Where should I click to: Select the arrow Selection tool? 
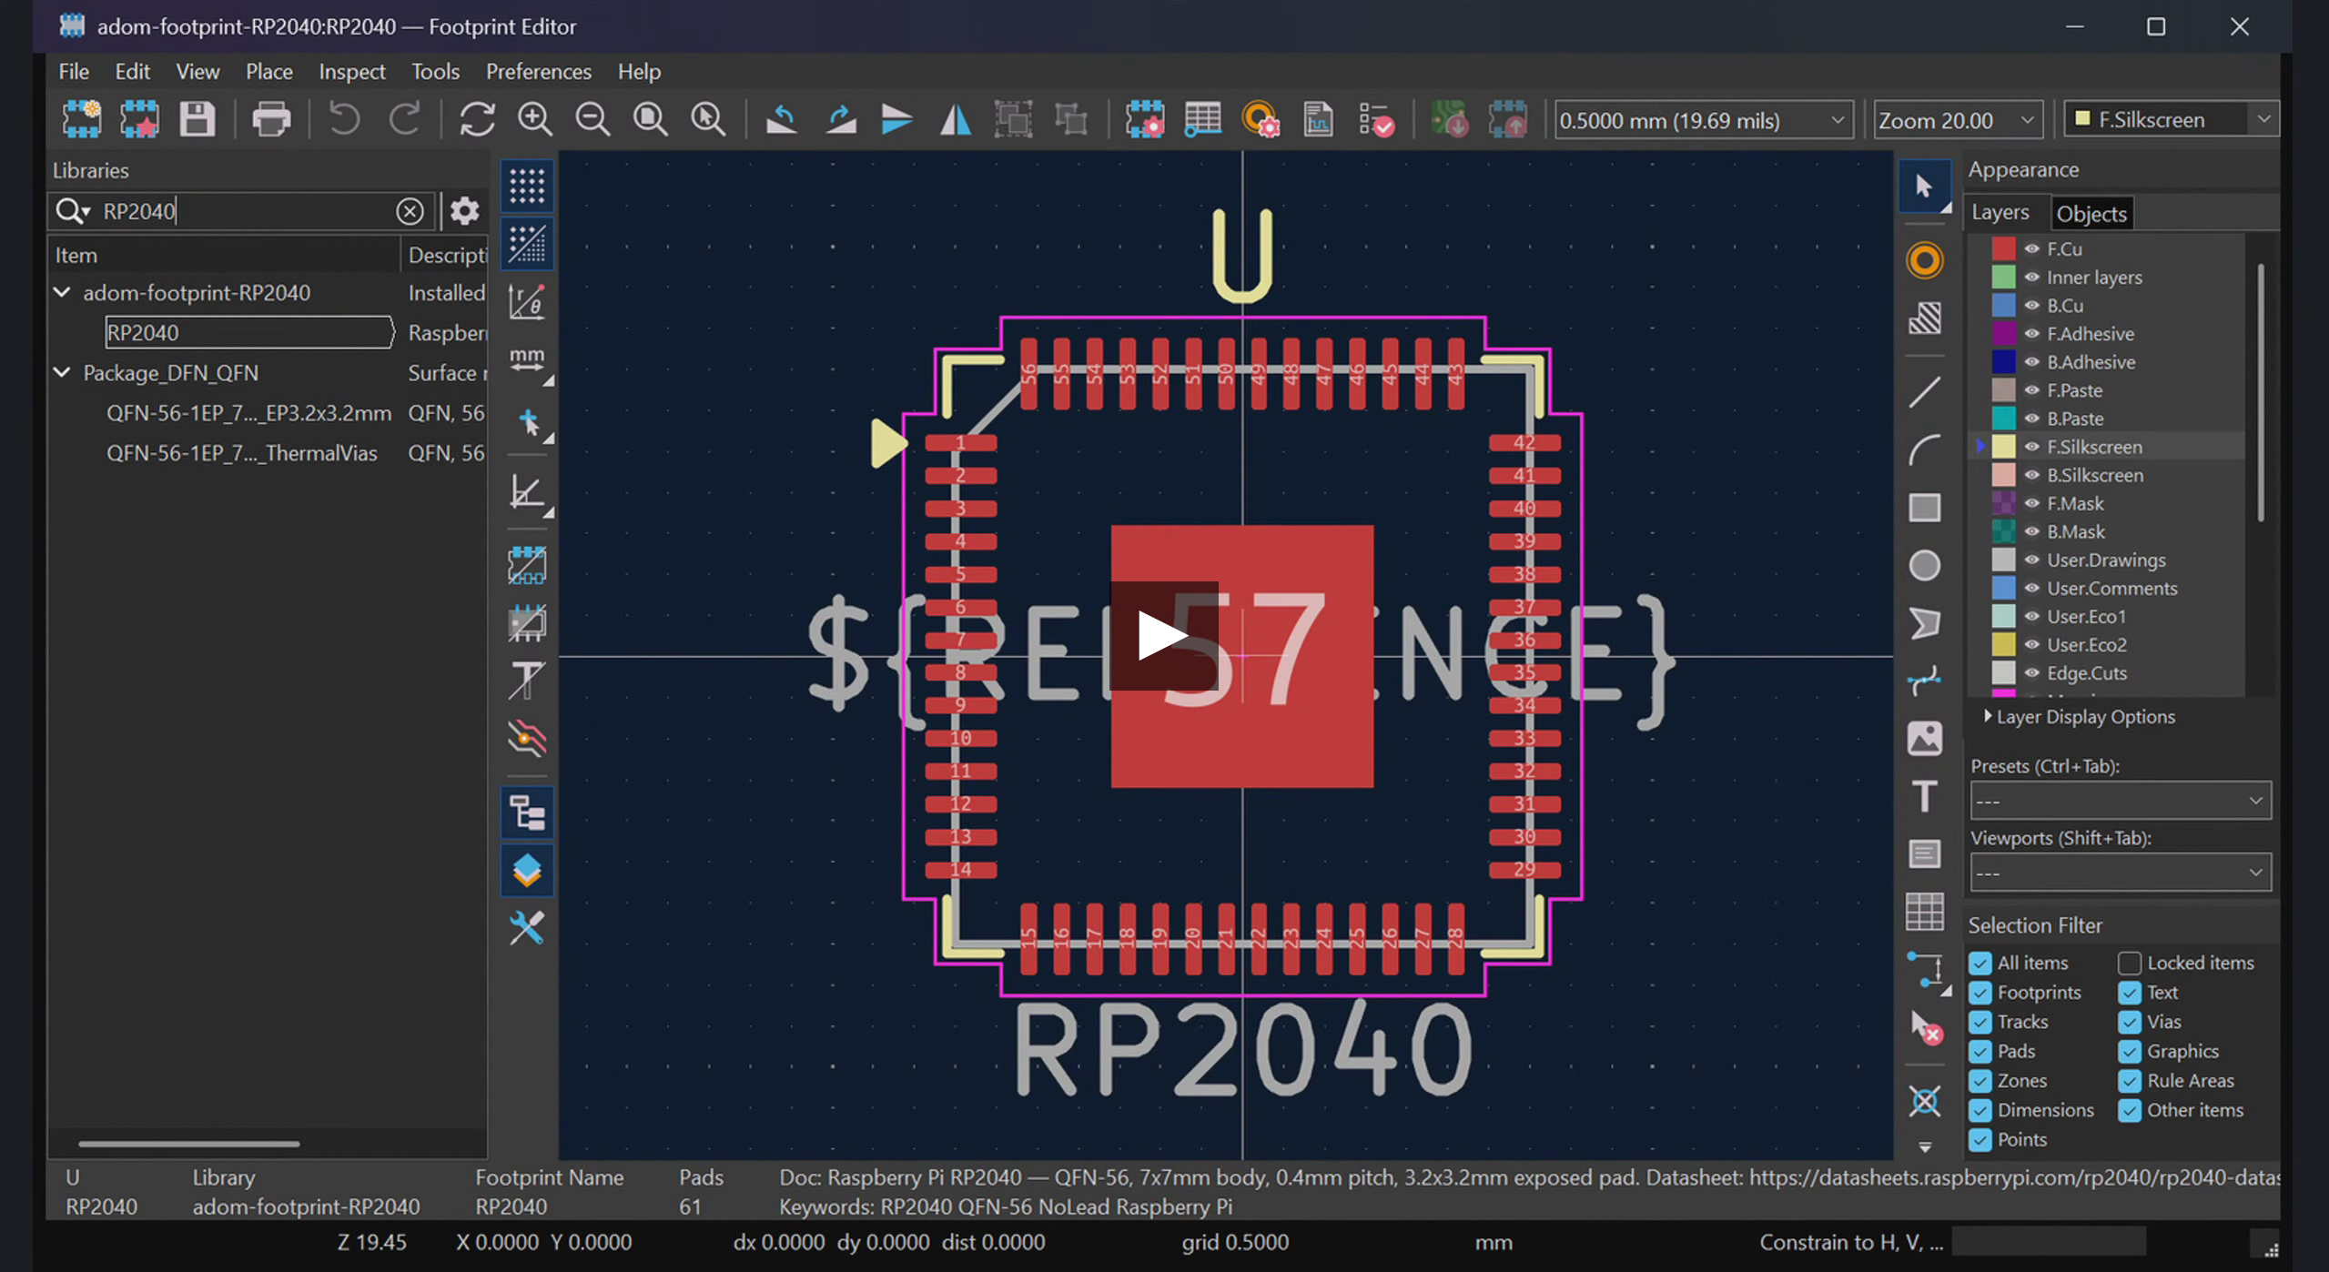point(1924,187)
